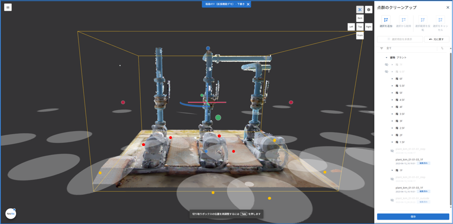
Task: Click the Tab key hint message
Action: click(x=226, y=214)
